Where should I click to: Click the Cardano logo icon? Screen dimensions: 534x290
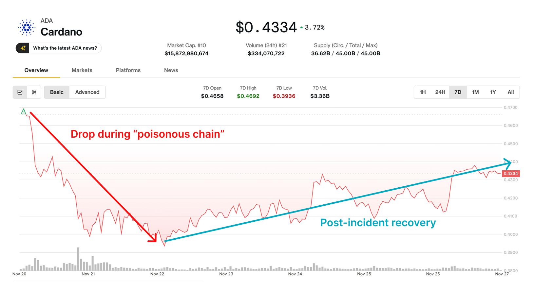click(27, 27)
